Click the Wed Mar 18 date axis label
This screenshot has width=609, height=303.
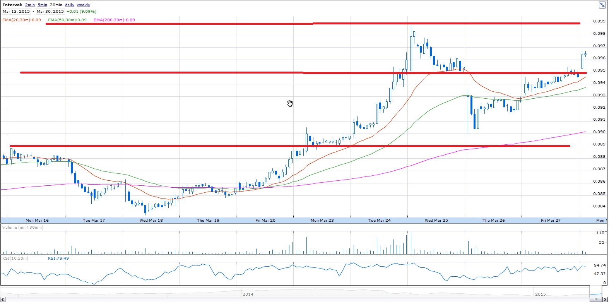click(151, 221)
